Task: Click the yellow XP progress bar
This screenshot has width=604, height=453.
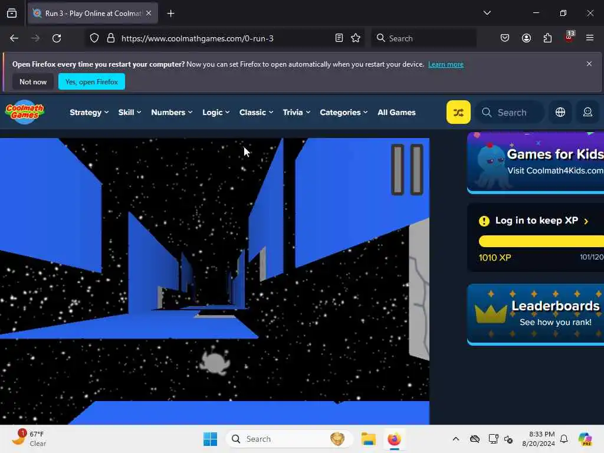Action: pos(541,241)
